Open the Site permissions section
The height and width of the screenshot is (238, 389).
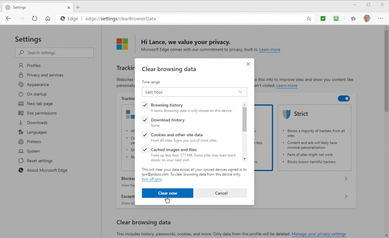pos(41,113)
